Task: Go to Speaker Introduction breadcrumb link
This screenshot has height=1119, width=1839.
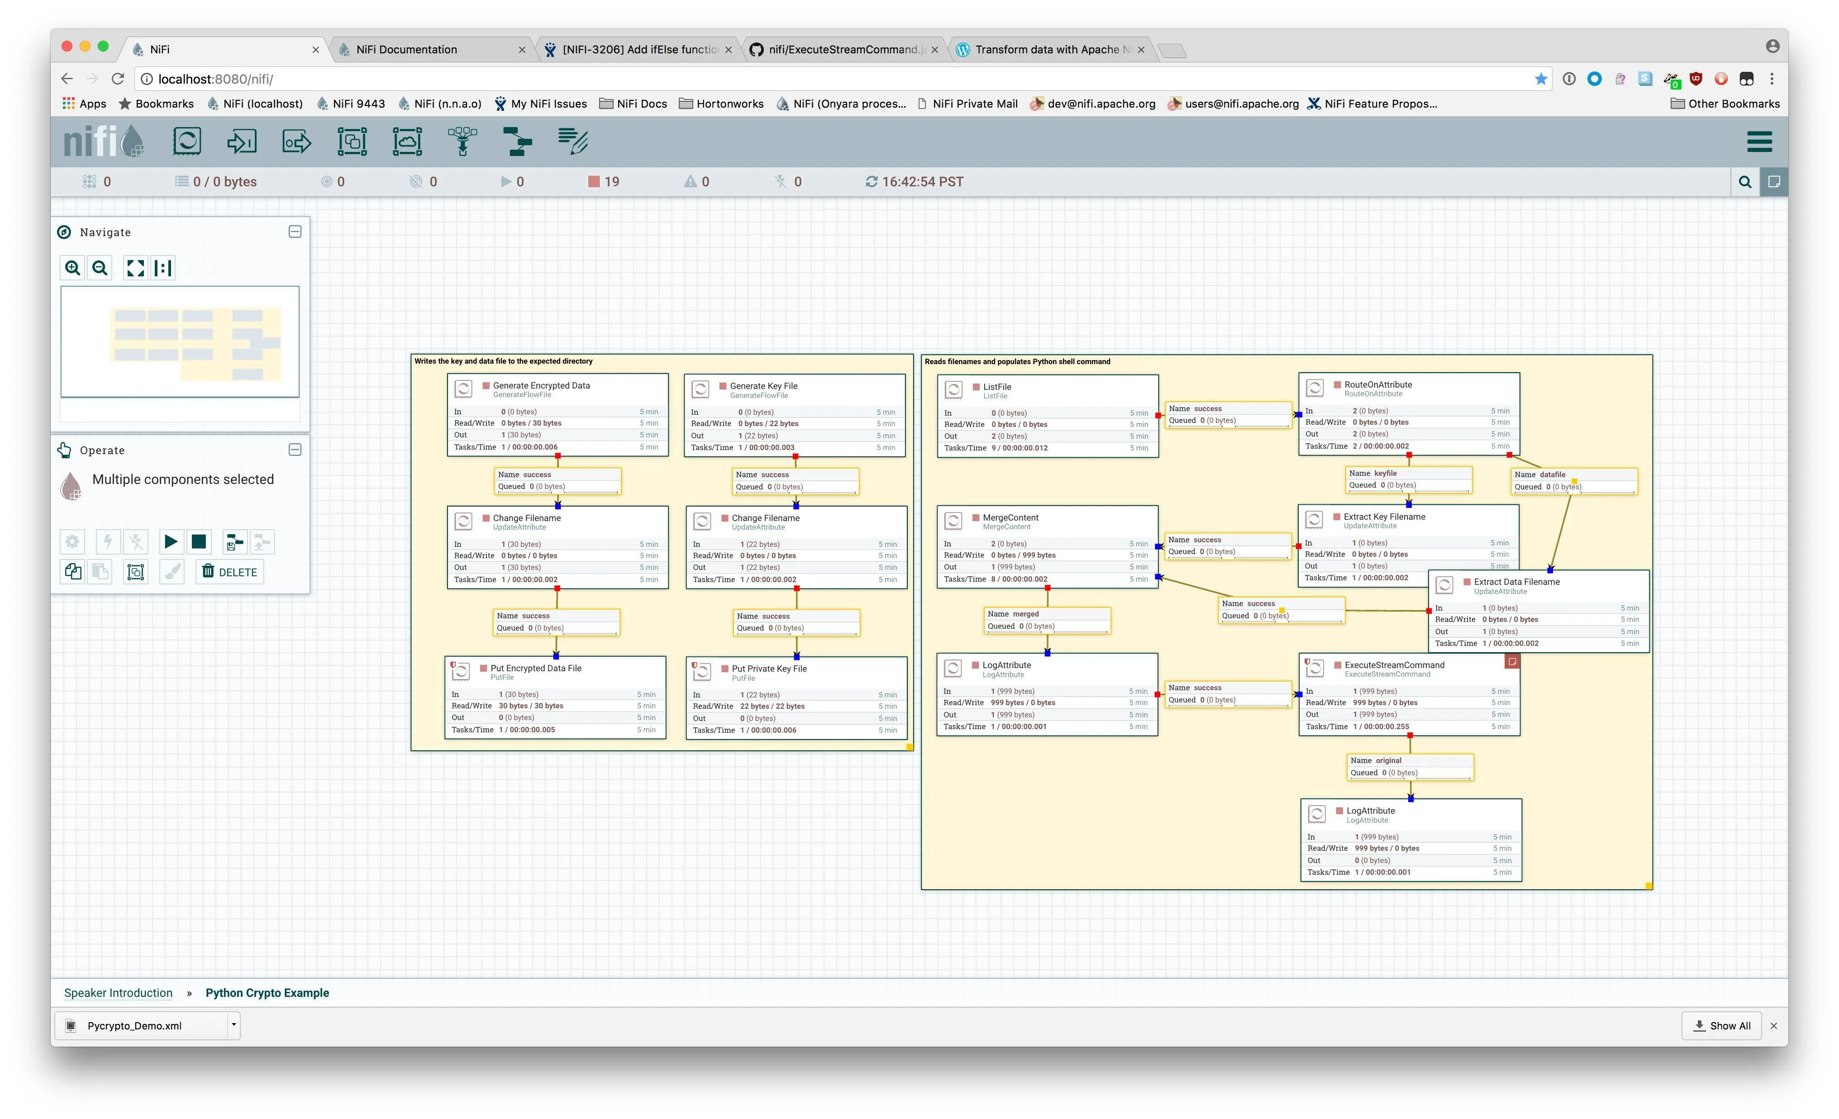Action: coord(118,993)
